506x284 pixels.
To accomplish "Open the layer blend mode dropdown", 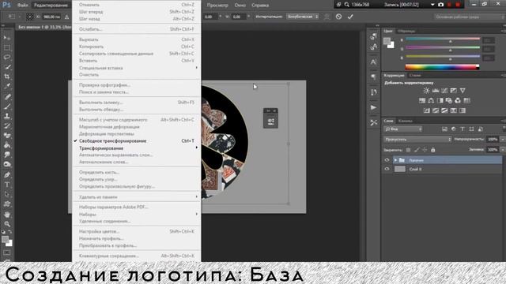I will [x=417, y=140].
